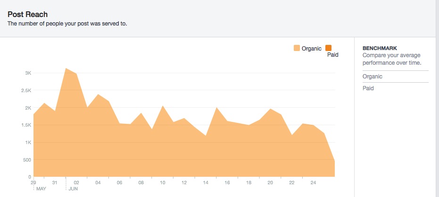
Task: Click the 24 date tick on the axis
Action: coord(313,183)
